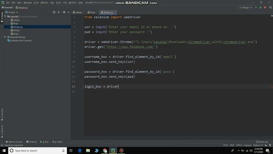
Task: Toggle tool window quick access in status bar corner
Action: (x=2, y=145)
